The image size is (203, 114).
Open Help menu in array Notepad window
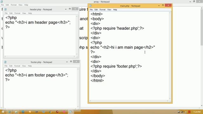tap(26, 5)
